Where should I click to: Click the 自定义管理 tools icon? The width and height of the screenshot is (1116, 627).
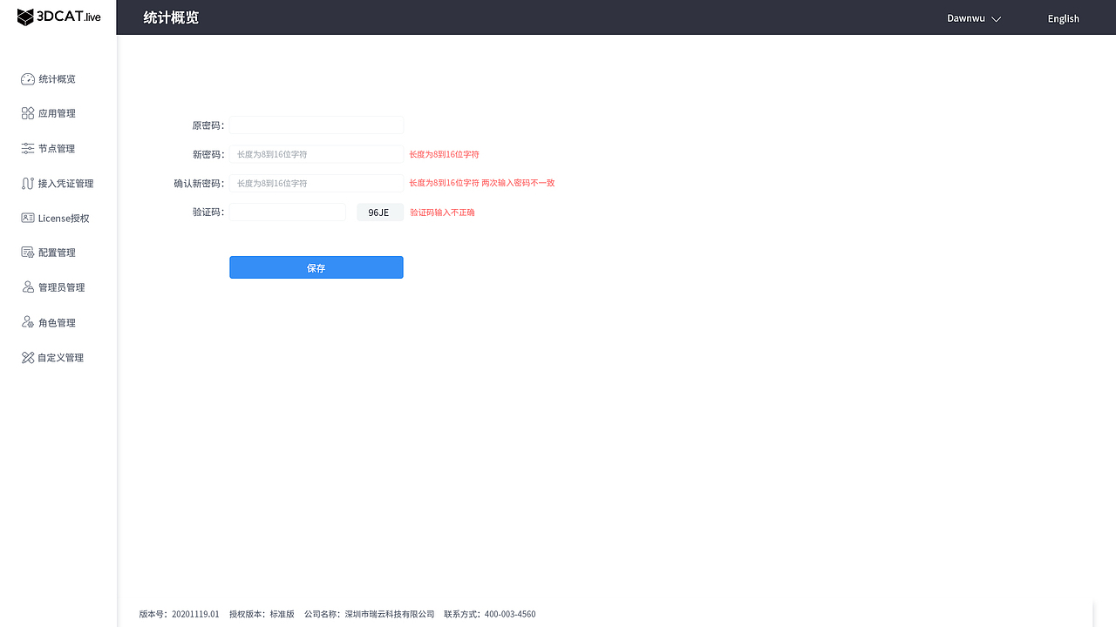(x=28, y=358)
